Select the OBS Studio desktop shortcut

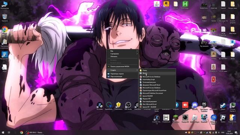click(x=128, y=106)
